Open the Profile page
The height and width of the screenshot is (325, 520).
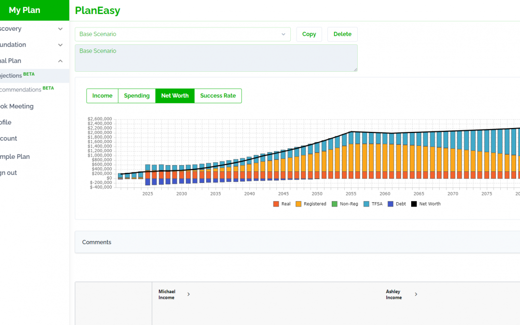(x=6, y=122)
